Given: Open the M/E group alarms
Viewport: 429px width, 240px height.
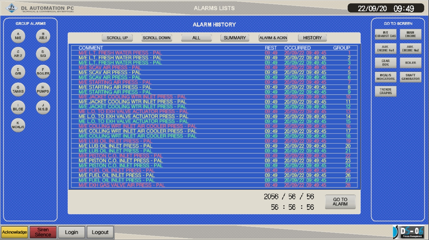Looking at the screenshot, I should click(18, 36).
